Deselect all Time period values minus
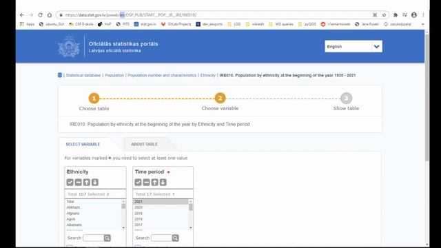The image size is (441, 248). pos(146,182)
